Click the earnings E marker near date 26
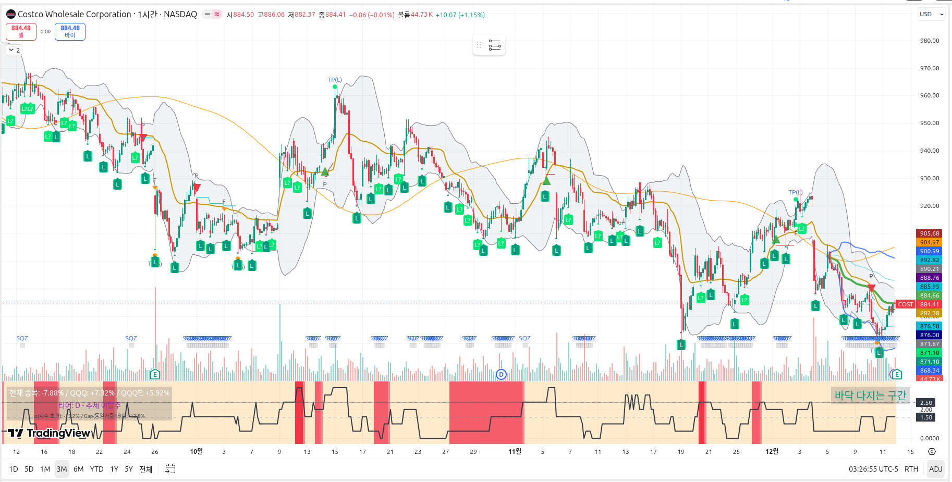This screenshot has width=952, height=482. tap(155, 374)
